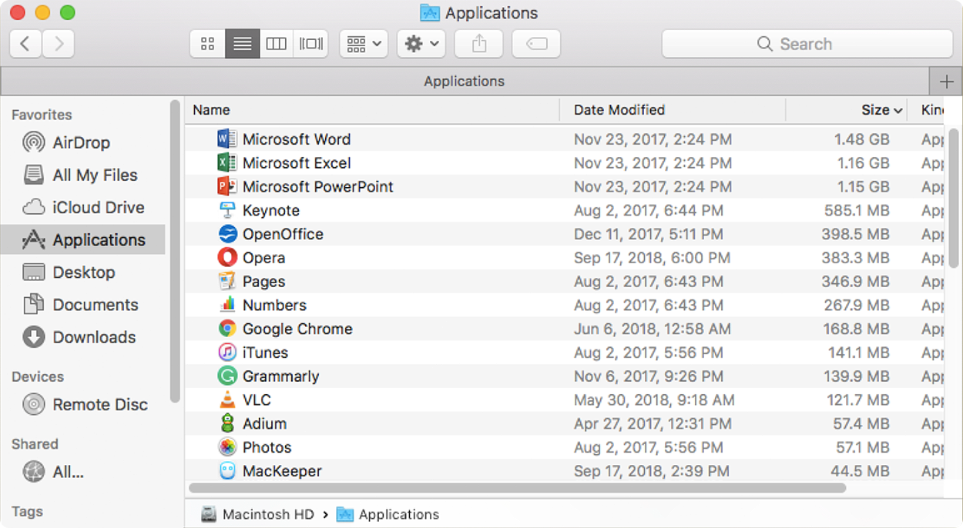Viewport: 963px width, 528px height.
Task: Select All... under Shared
Action: 83,471
